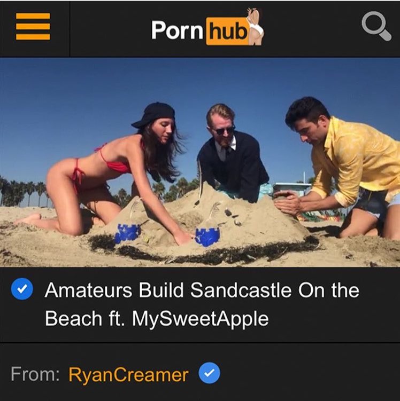Viewport: 400px width, 401px height.
Task: Click the Pornhub logo
Action: (x=207, y=28)
